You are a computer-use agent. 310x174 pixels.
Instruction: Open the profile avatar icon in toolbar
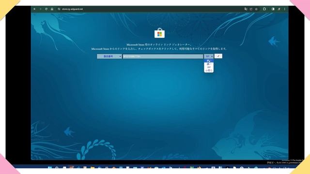(x=279, y=9)
